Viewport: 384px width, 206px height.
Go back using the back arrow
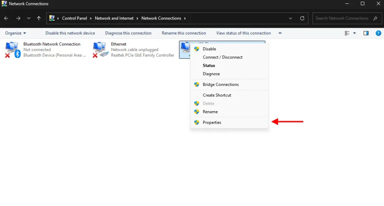tap(6, 18)
